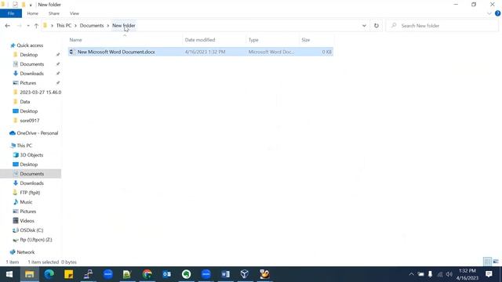
Task: Open Quick access in navigation pane
Action: (30, 45)
